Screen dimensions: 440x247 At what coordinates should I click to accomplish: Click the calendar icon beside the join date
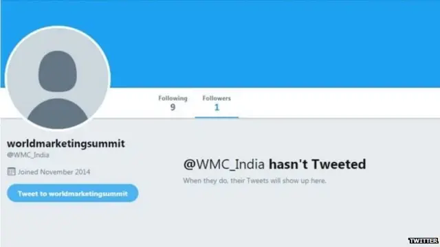[11, 172]
